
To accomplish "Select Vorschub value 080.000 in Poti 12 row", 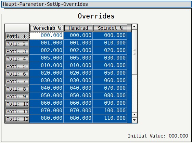I will [47, 118].
